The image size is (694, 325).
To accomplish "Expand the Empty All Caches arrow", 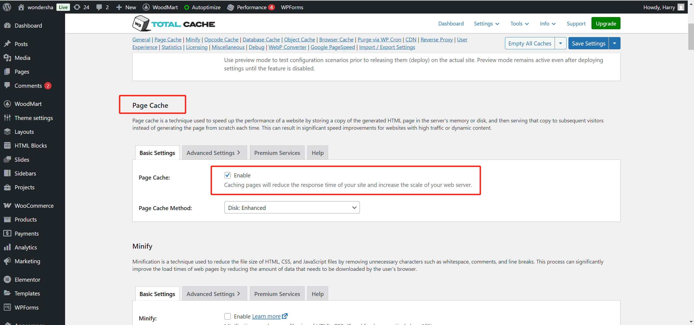I will (x=560, y=43).
